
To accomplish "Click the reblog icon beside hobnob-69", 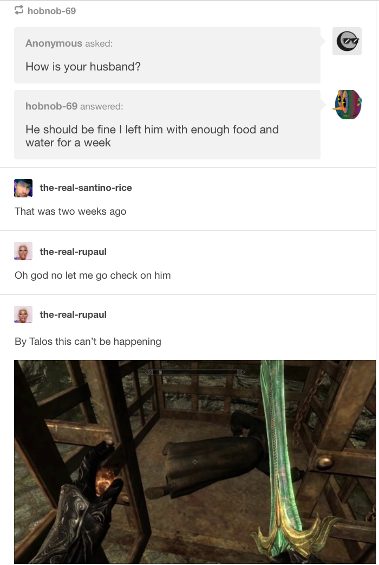I will coord(19,10).
